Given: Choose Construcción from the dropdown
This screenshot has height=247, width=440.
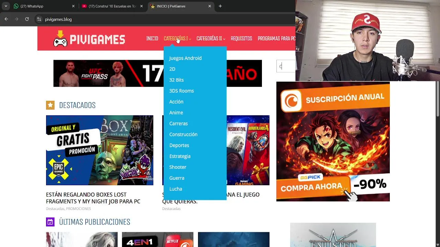Looking at the screenshot, I should point(183,134).
